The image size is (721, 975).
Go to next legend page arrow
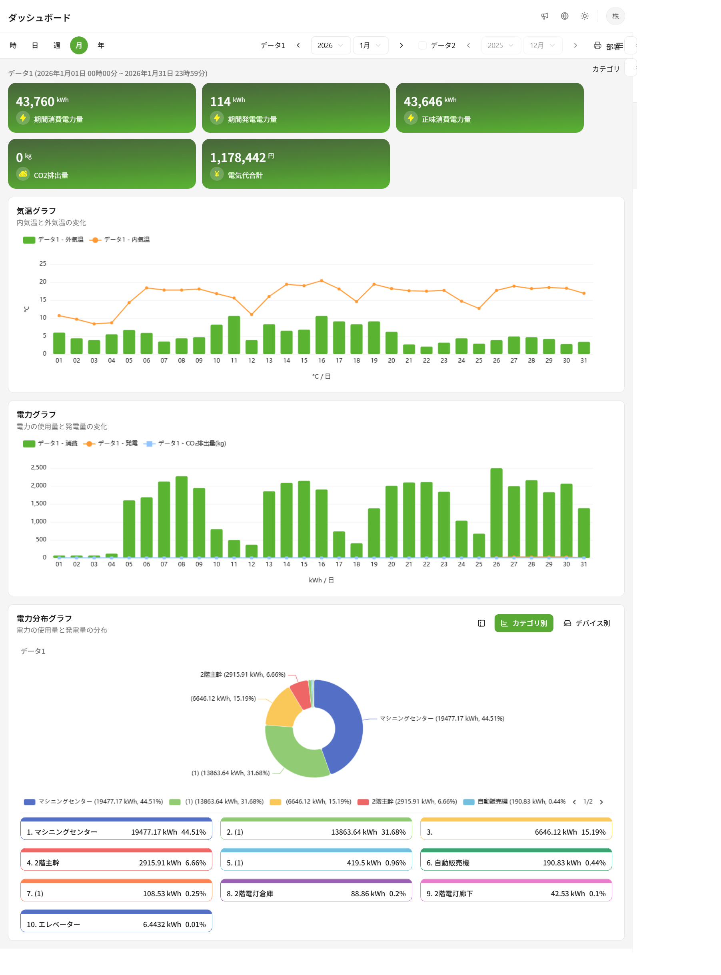[x=601, y=802]
